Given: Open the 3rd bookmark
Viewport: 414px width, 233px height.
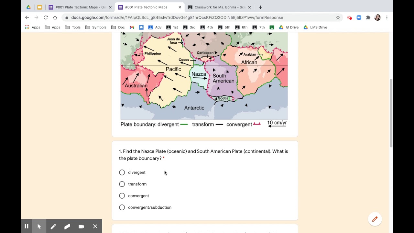Looking at the screenshot, I should [189, 27].
